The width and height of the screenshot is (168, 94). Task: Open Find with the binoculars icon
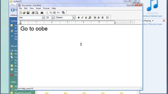click(42, 13)
